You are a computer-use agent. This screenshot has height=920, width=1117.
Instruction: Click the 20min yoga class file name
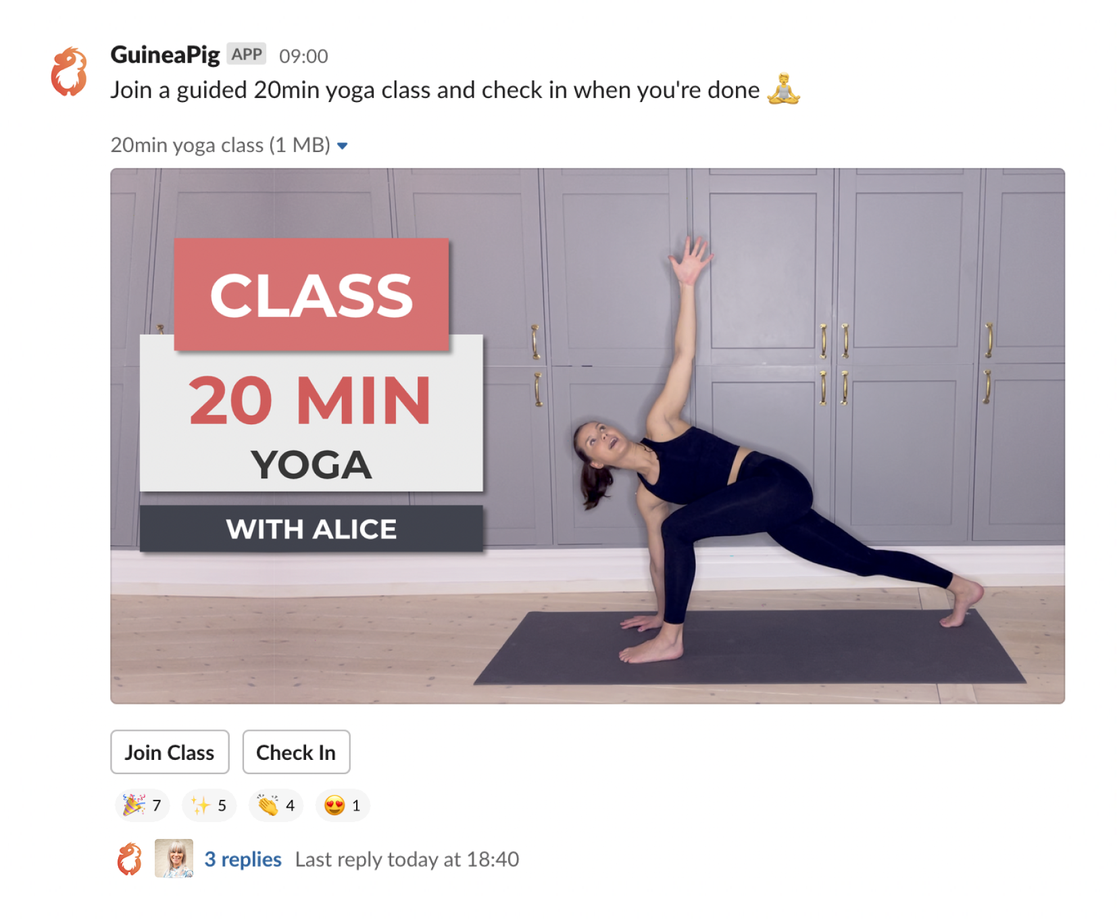pyautogui.click(x=220, y=145)
